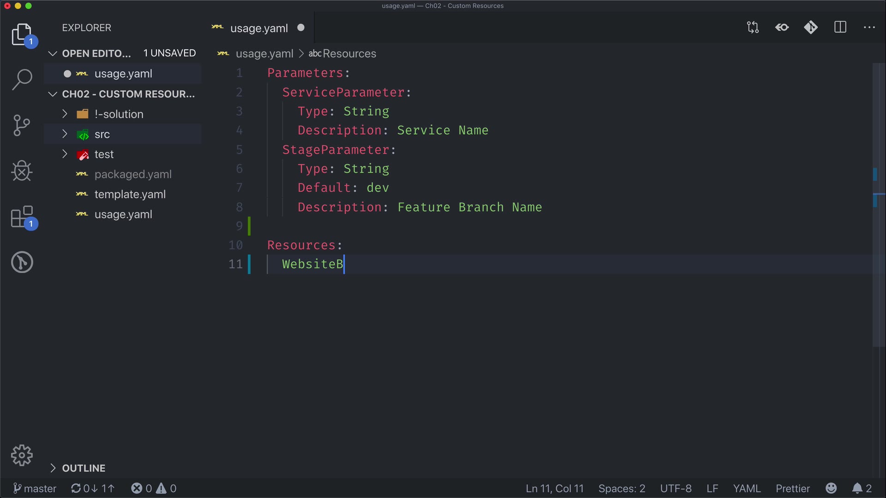Open the Manage gear settings icon
The width and height of the screenshot is (886, 498).
click(x=22, y=456)
